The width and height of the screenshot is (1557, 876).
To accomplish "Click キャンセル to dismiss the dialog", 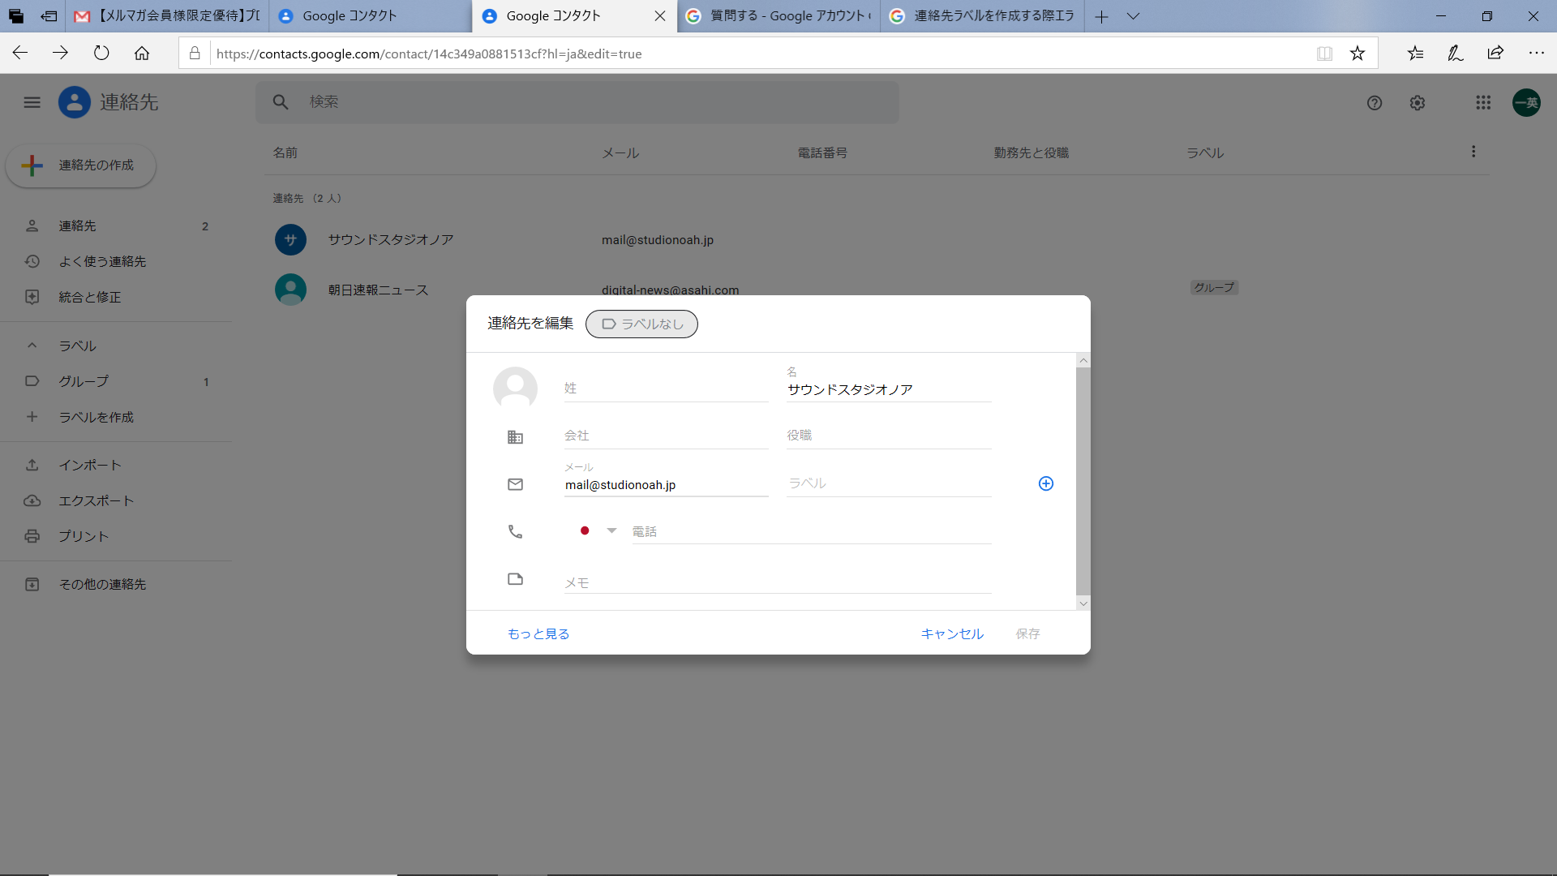I will click(952, 633).
